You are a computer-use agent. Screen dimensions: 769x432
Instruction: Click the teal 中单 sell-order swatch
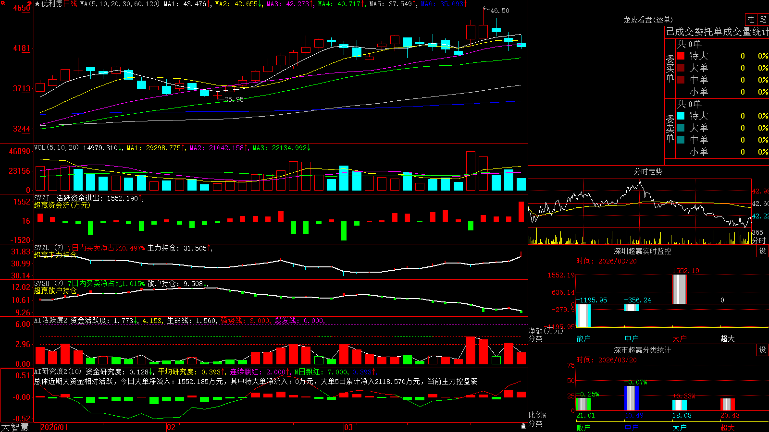click(681, 140)
